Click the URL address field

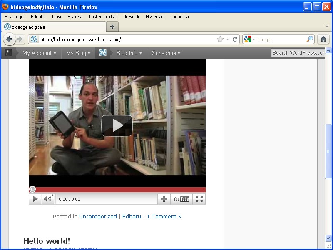(x=127, y=39)
